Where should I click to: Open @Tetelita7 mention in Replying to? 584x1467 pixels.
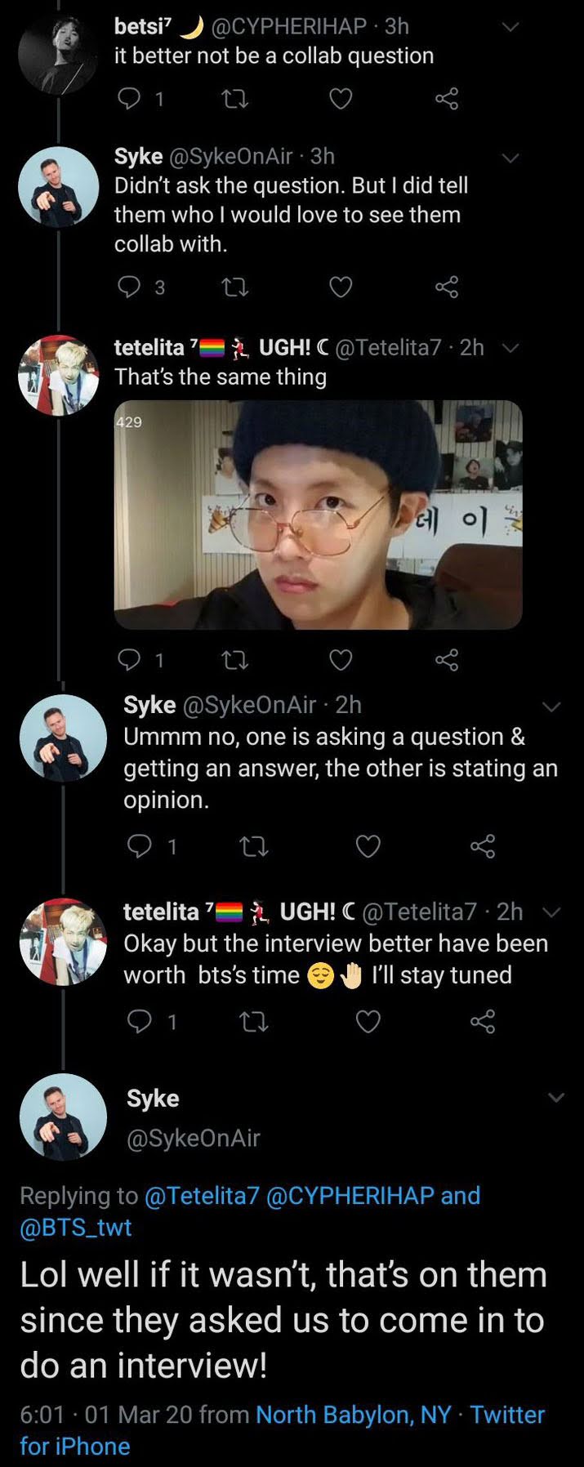pyautogui.click(x=201, y=1195)
